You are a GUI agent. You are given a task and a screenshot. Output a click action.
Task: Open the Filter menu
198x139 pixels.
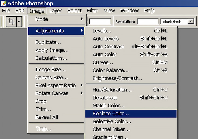[92, 10]
